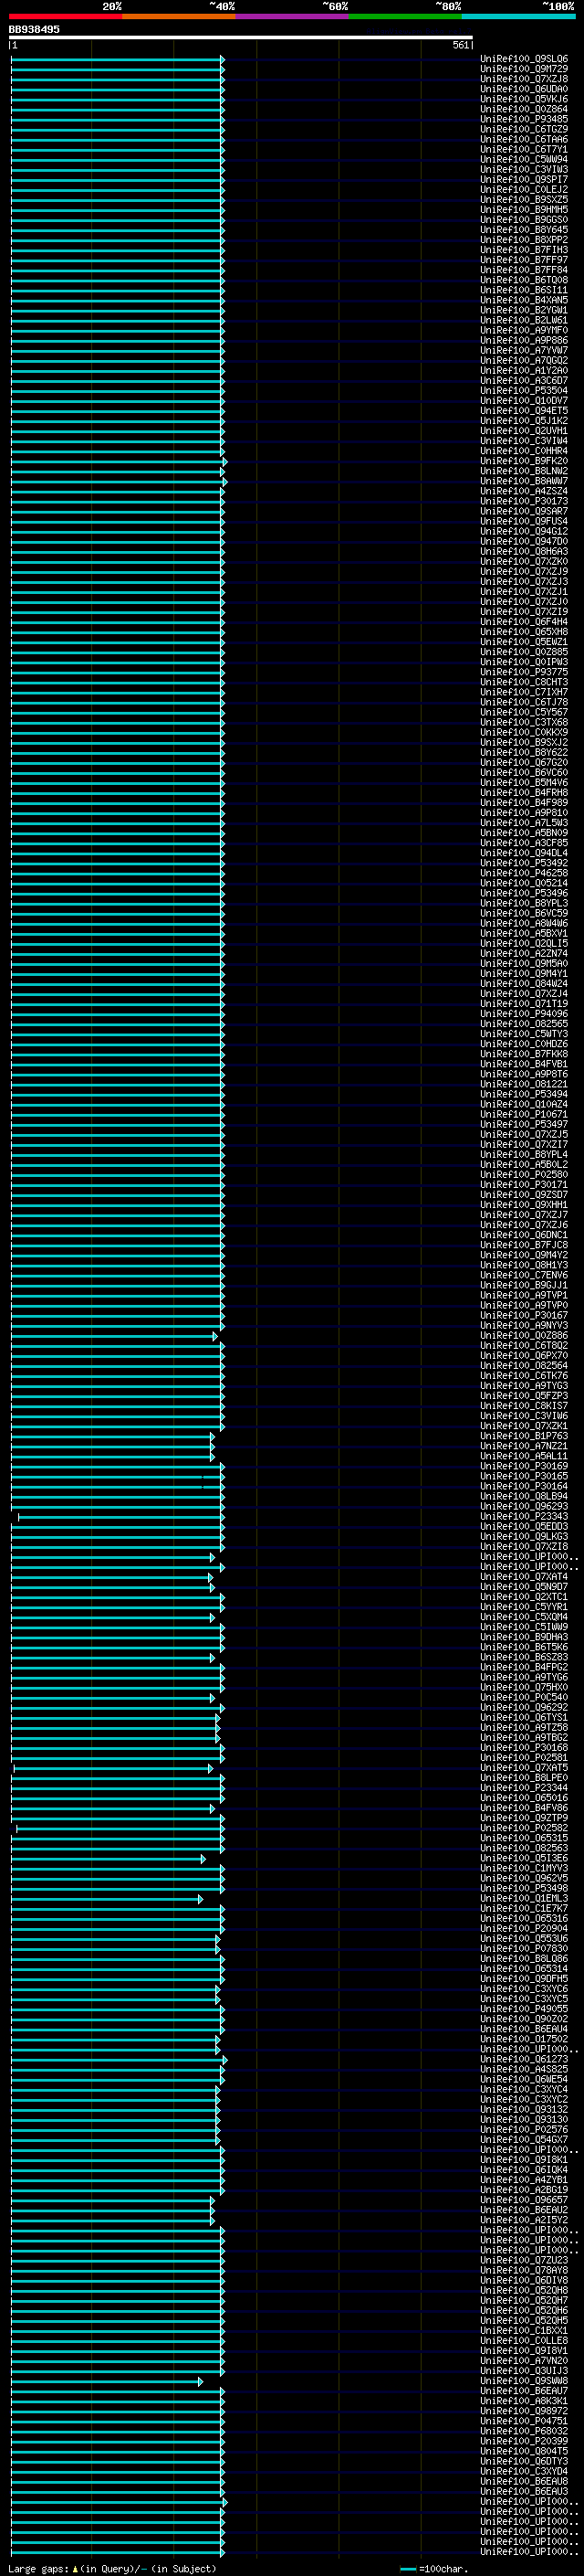Open the UniRef100_P93485 hit

coord(524,119)
